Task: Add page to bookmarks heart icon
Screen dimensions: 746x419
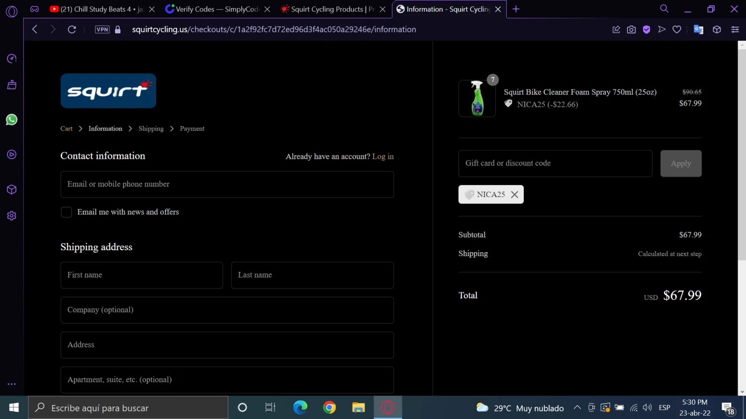Action: click(677, 29)
